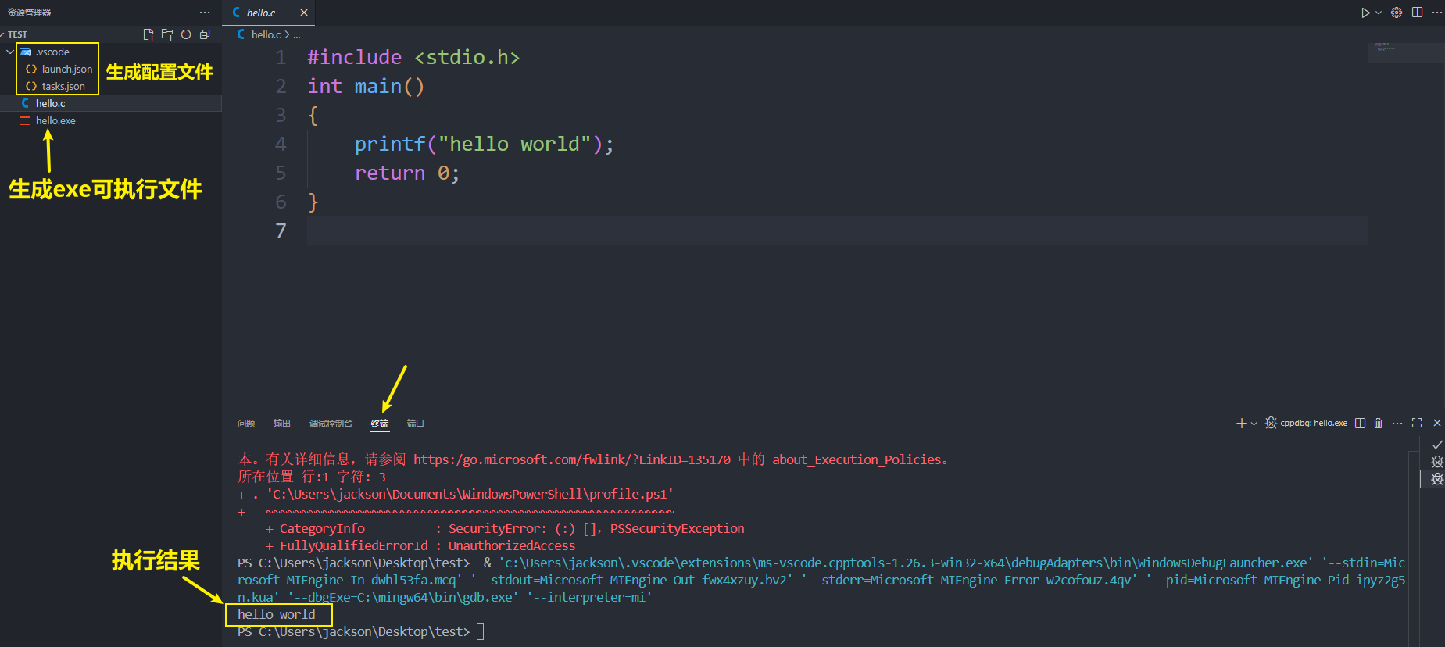This screenshot has width=1445, height=647.
Task: Click the gear icon in editor toolbar
Action: [x=1397, y=13]
